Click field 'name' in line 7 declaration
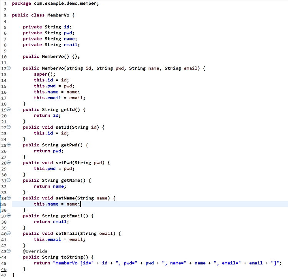 tap(69, 39)
